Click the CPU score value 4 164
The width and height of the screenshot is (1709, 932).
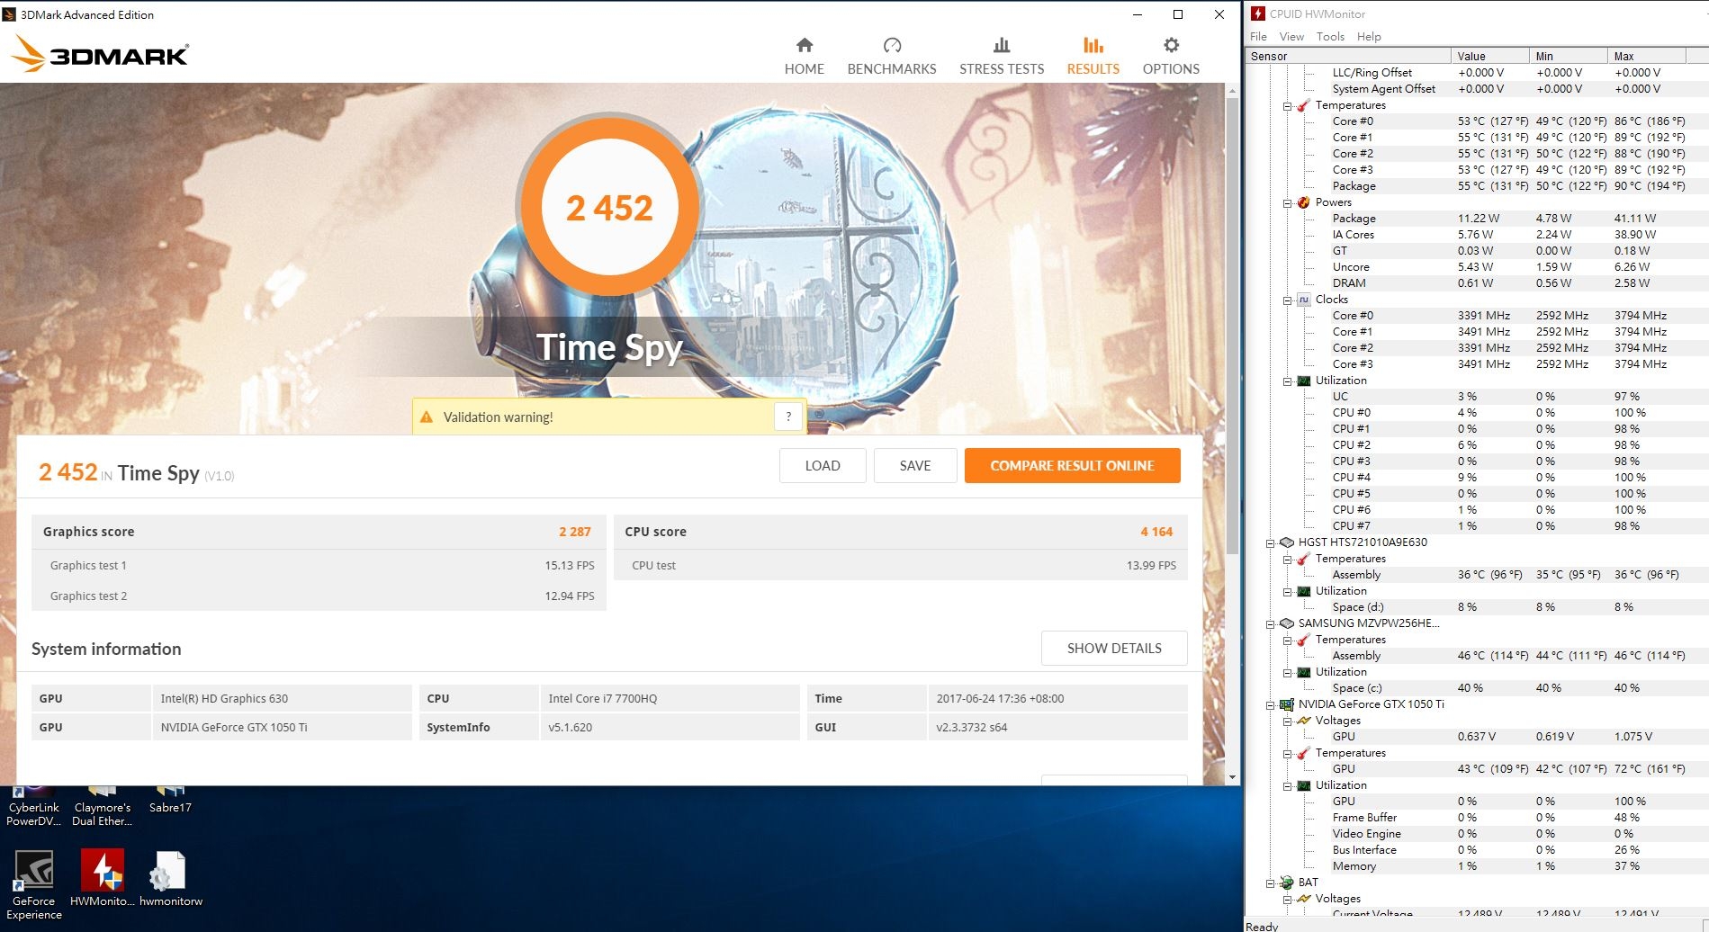[x=1156, y=532]
